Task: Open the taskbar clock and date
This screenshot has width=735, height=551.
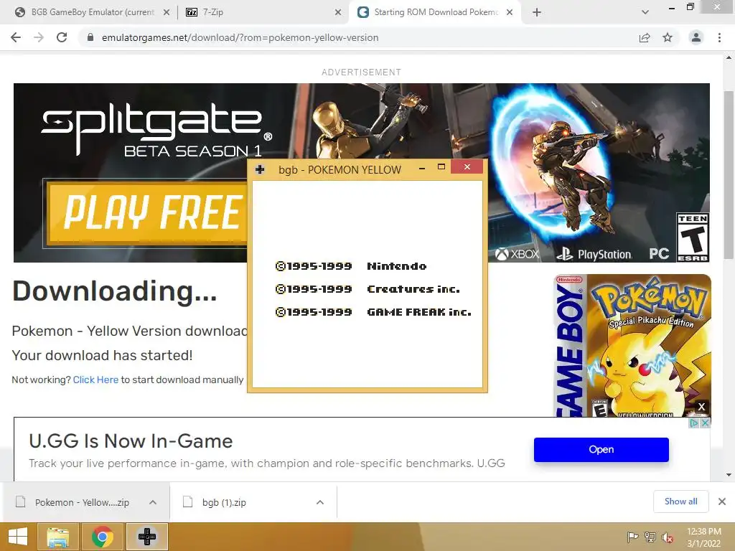Action: (x=703, y=537)
